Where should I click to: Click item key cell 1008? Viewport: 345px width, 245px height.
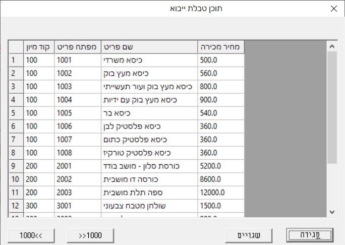pyautogui.click(x=78, y=153)
